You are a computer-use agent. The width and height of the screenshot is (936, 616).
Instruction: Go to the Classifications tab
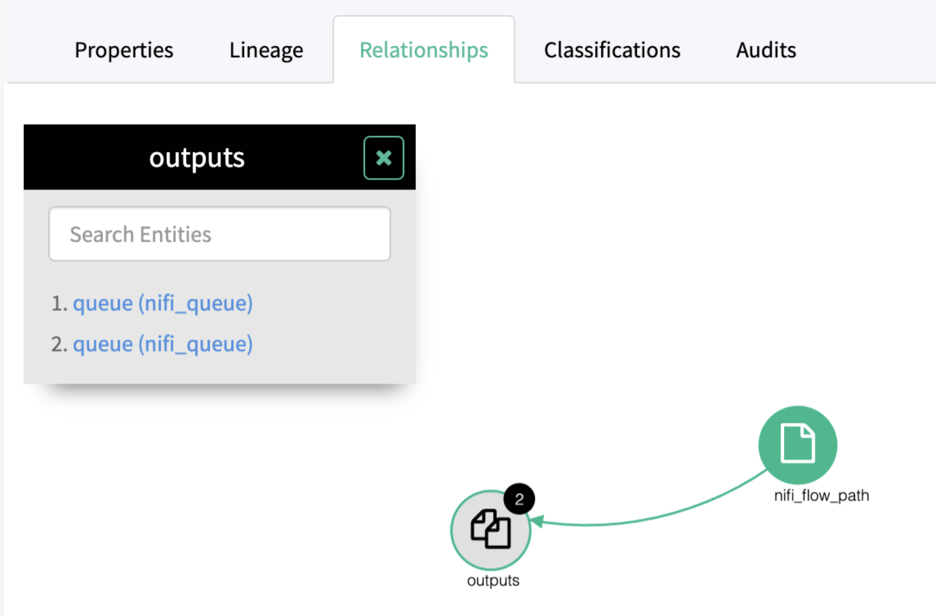pos(612,50)
